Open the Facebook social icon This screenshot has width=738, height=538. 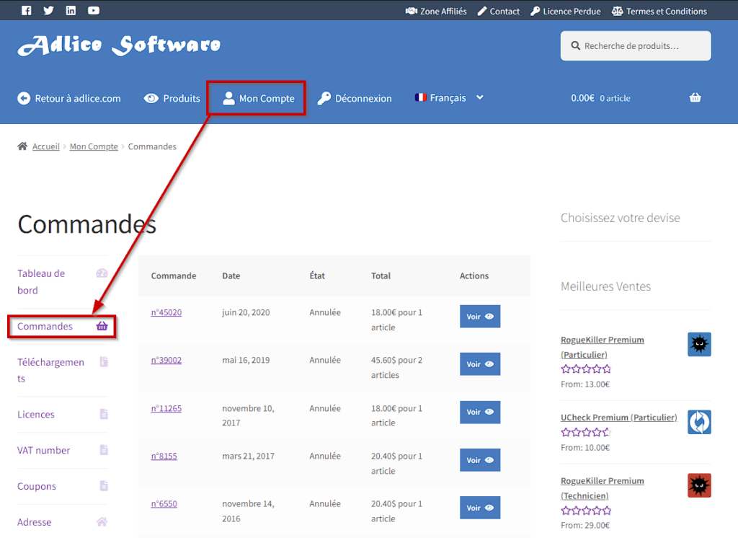[27, 11]
